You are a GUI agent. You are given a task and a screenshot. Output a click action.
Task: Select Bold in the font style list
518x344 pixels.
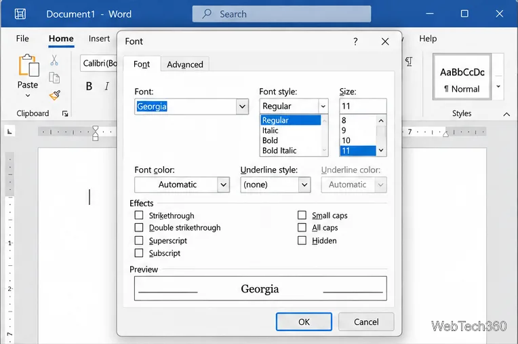pos(290,140)
